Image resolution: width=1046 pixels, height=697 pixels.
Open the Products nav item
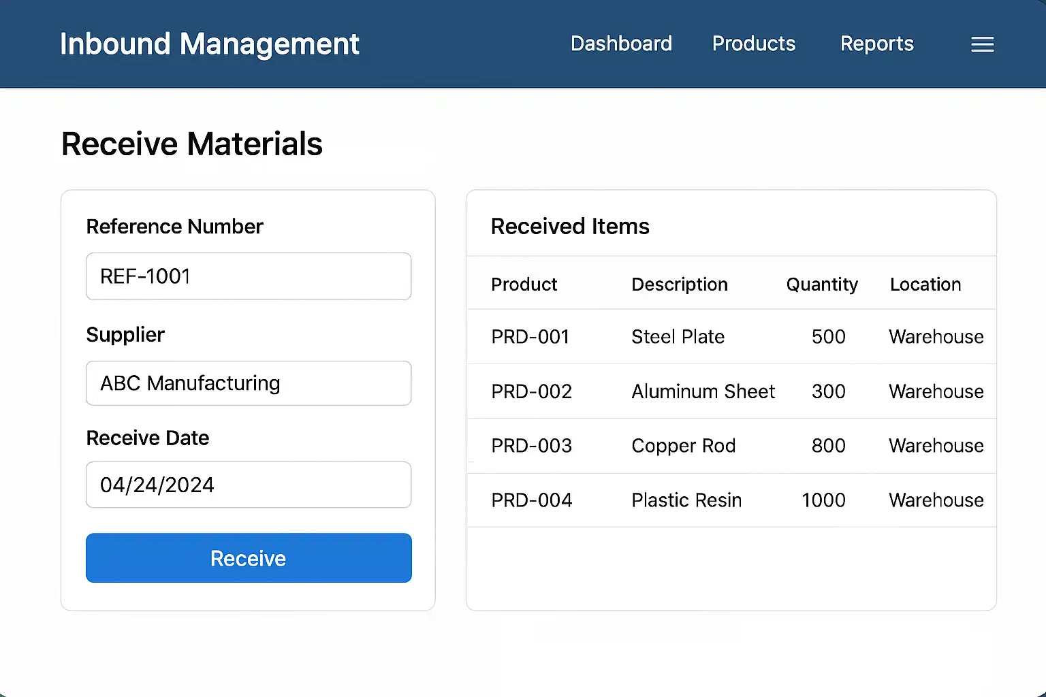(753, 44)
